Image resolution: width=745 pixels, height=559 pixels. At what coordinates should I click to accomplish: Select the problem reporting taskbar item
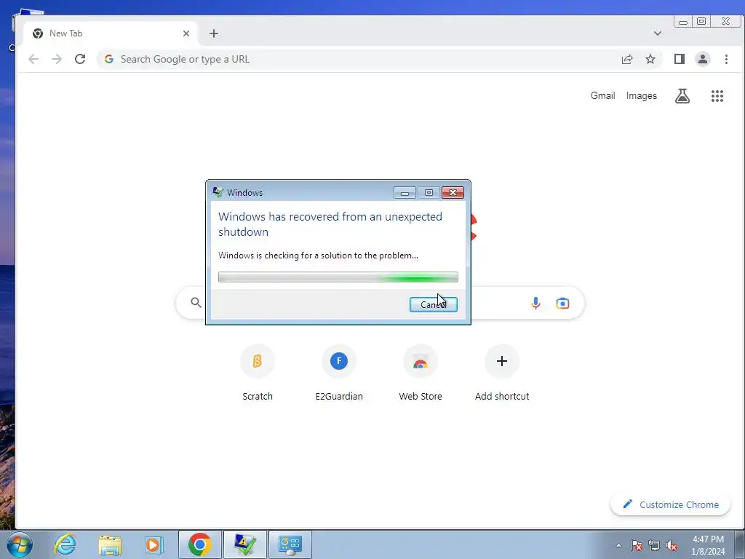[245, 544]
